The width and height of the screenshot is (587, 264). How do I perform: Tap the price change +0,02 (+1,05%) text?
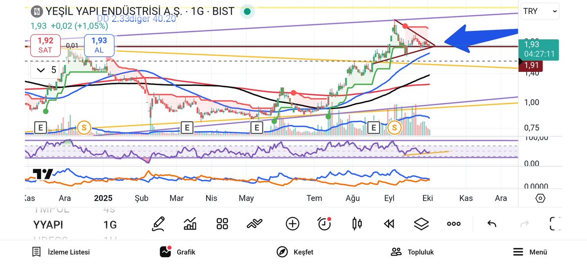click(79, 26)
